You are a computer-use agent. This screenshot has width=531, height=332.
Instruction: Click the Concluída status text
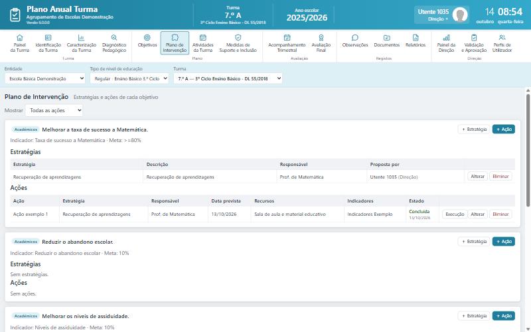pyautogui.click(x=419, y=211)
